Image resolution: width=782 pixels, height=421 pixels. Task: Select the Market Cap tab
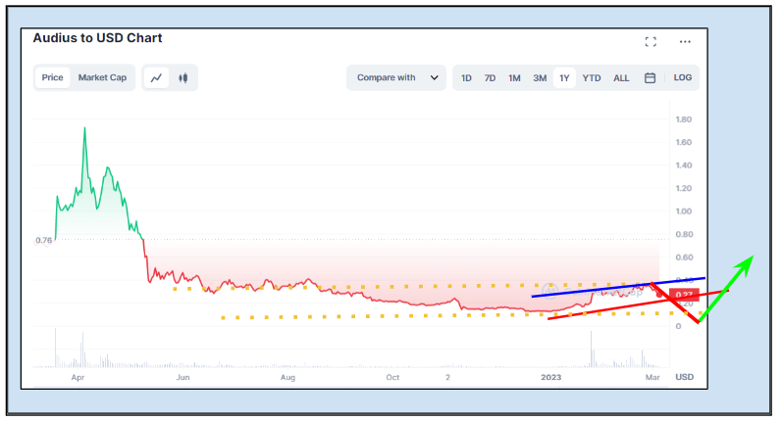[x=102, y=77]
